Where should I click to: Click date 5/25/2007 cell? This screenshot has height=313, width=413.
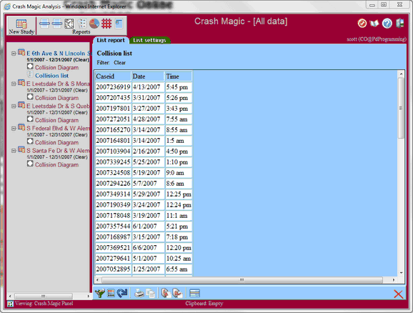coord(148,162)
